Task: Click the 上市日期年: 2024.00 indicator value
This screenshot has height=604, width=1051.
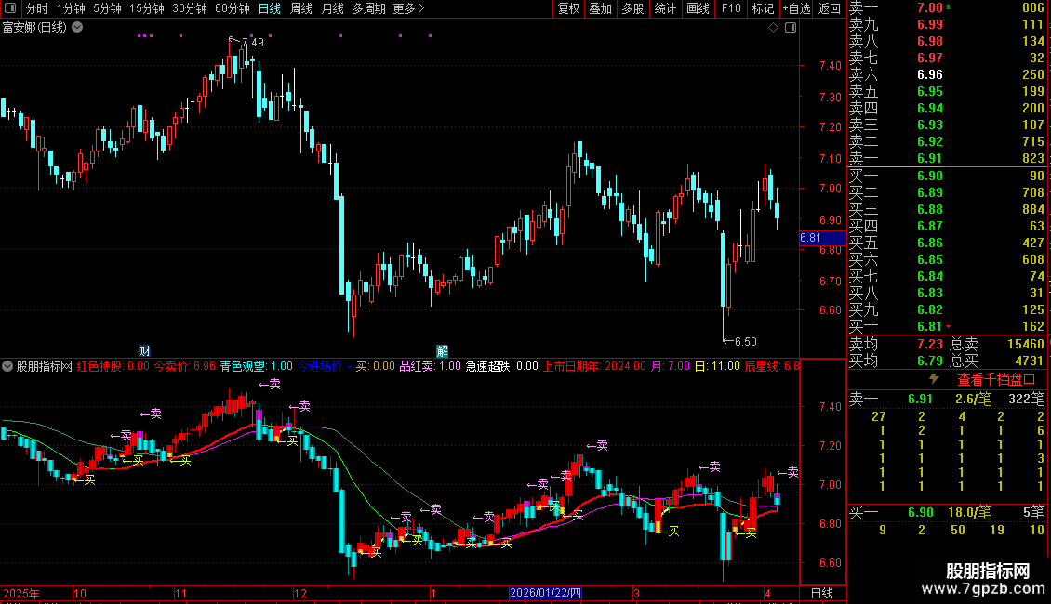Action: click(594, 366)
